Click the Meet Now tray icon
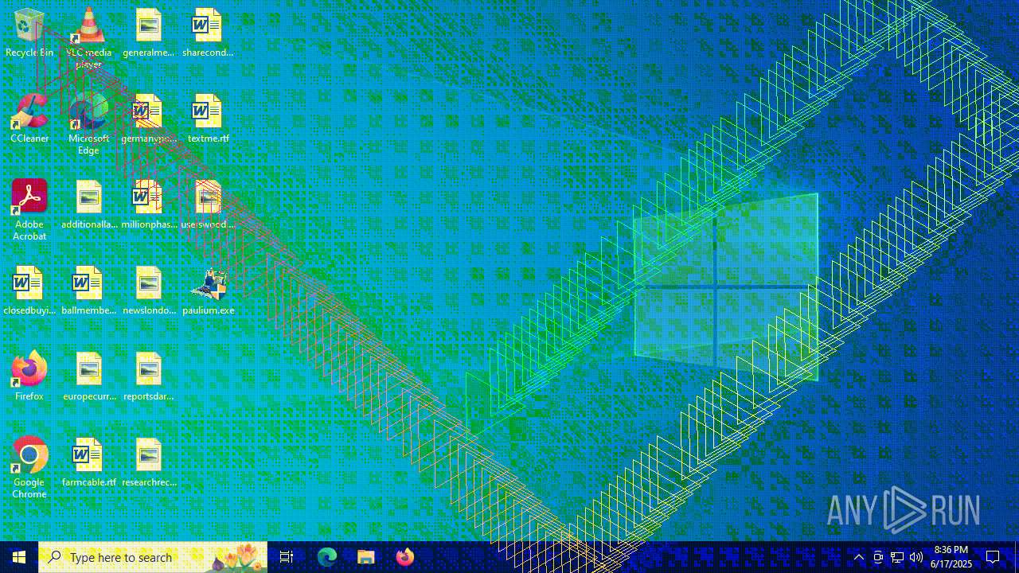Image resolution: width=1019 pixels, height=573 pixels. click(878, 557)
